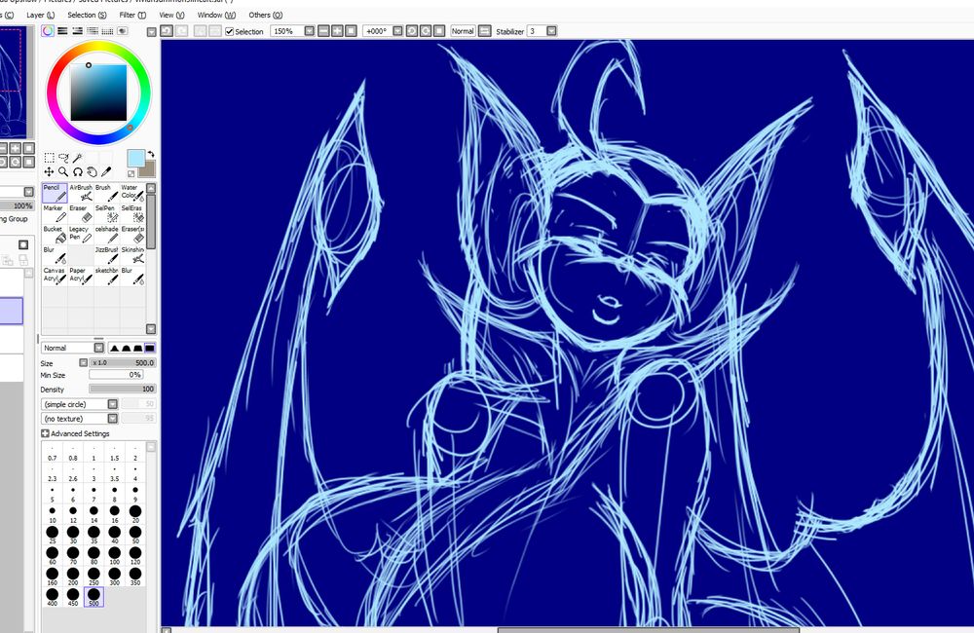Choose the magic wand tool

click(x=78, y=158)
